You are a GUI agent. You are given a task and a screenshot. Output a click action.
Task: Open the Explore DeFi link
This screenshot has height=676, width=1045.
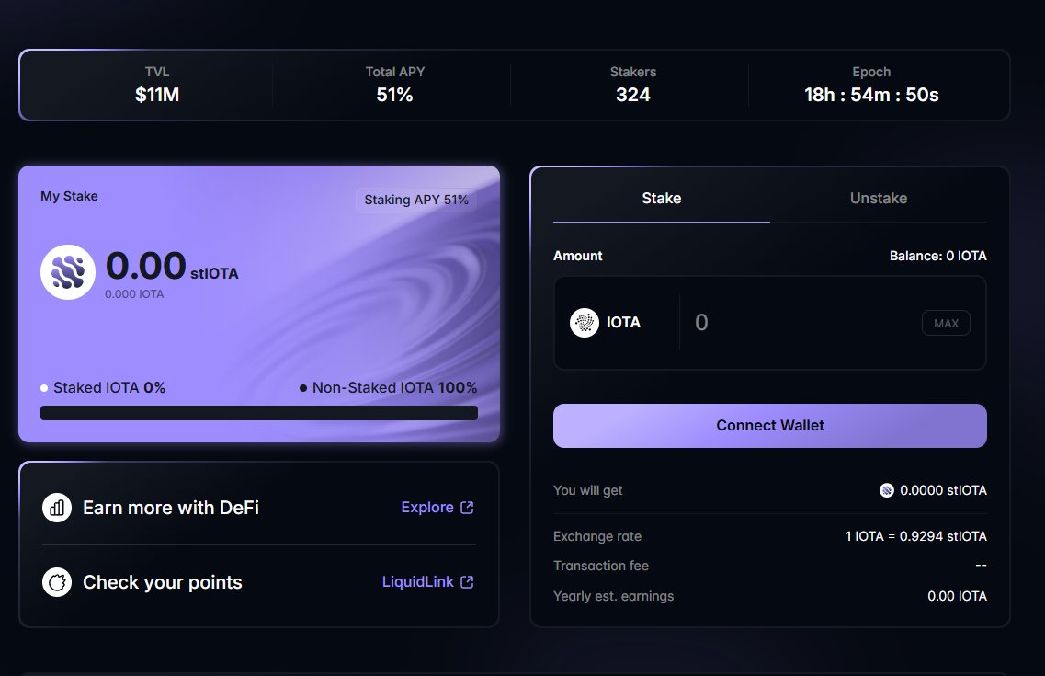(437, 508)
